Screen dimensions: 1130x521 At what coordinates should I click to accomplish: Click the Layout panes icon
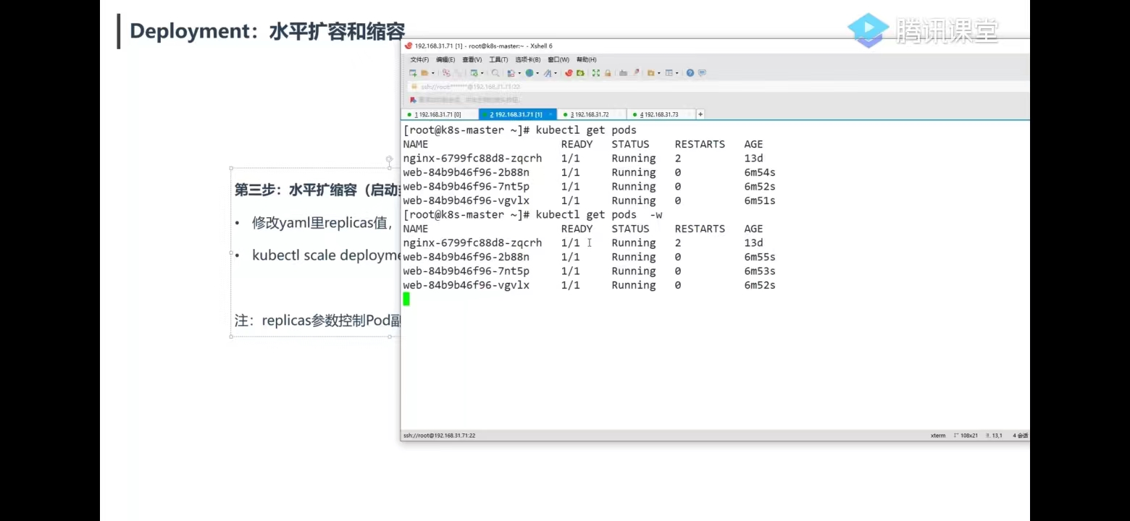pos(669,73)
